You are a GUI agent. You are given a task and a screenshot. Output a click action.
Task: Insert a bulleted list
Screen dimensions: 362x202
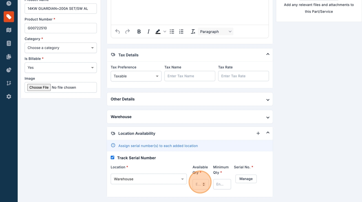pyautogui.click(x=172, y=32)
